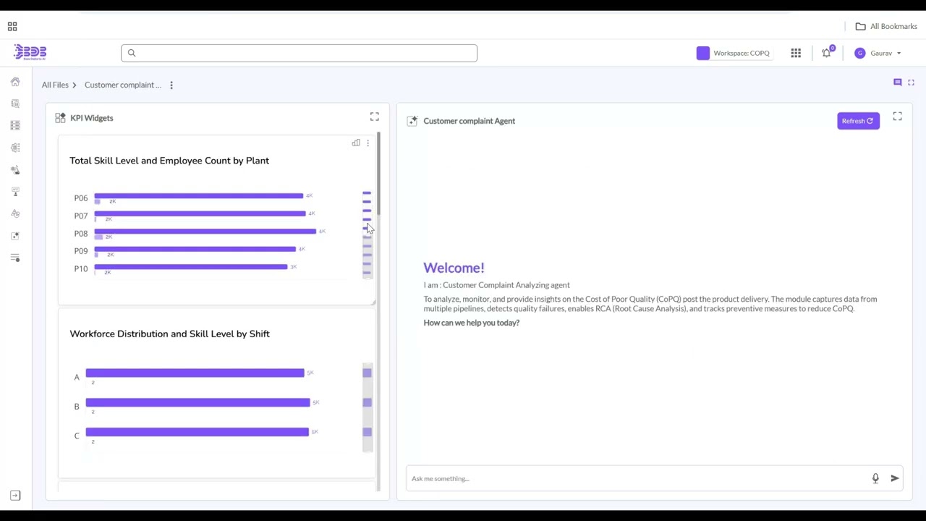Image resolution: width=926 pixels, height=521 pixels.
Task: Click the 'Workforce Distribution and Skill Level by Shift' title
Action: click(169, 334)
